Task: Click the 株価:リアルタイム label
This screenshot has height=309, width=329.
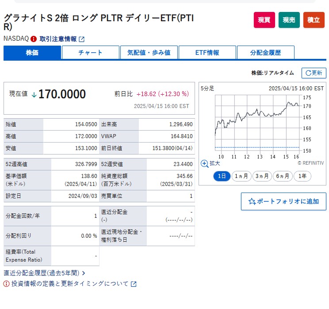Action: click(x=272, y=73)
